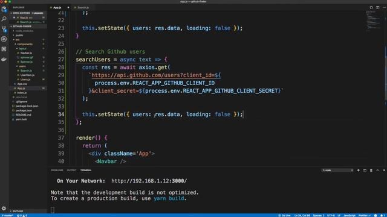This screenshot has height=217, width=387.
Task: Open yarn.lock in the explorer
Action: 21,119
